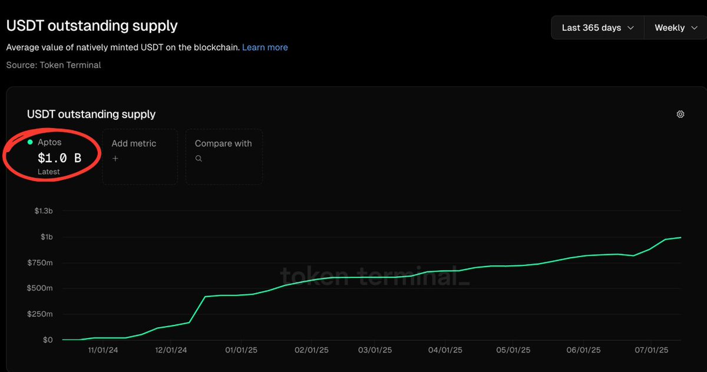
Task: Click the chart title USDT outstanding supply
Action: pyautogui.click(x=91, y=114)
